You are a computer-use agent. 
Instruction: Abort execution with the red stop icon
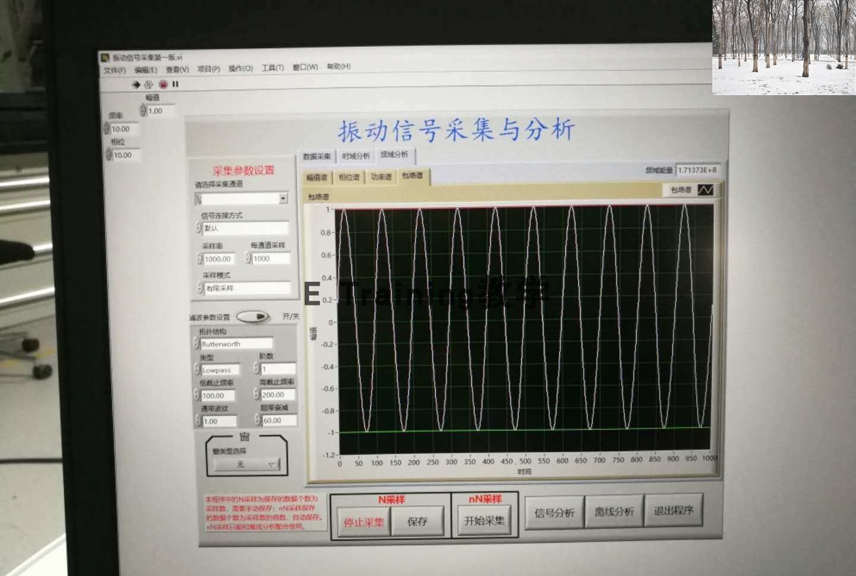coord(164,85)
